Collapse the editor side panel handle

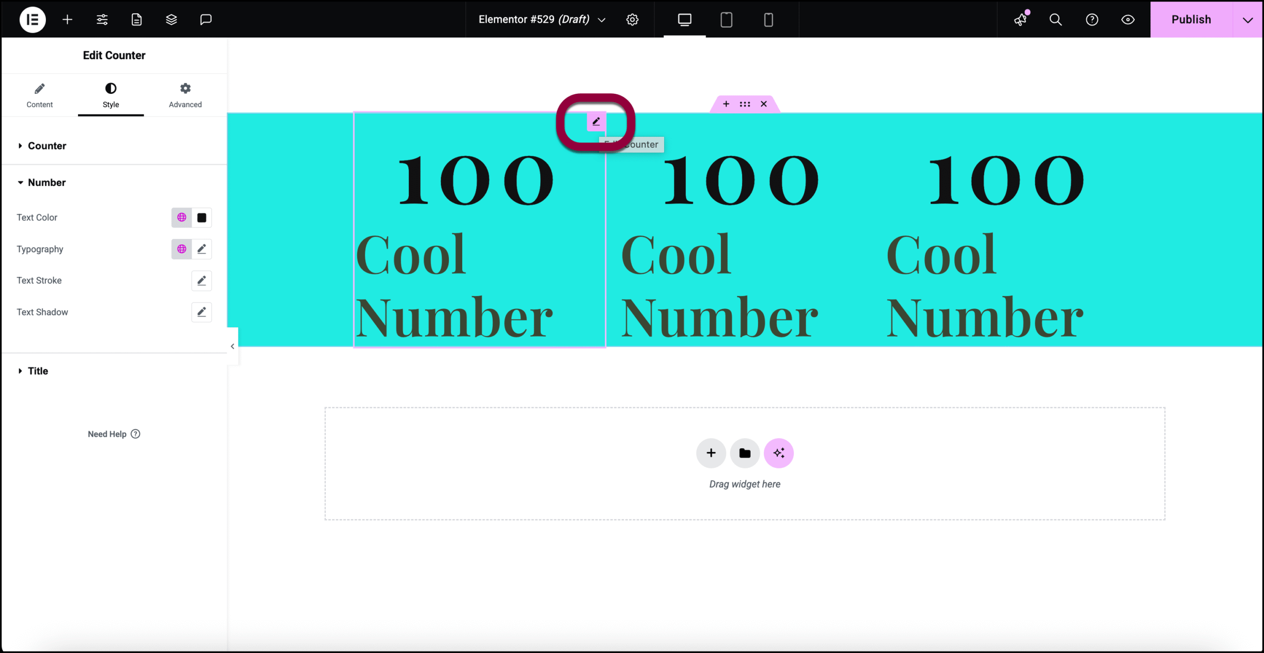[x=233, y=346]
